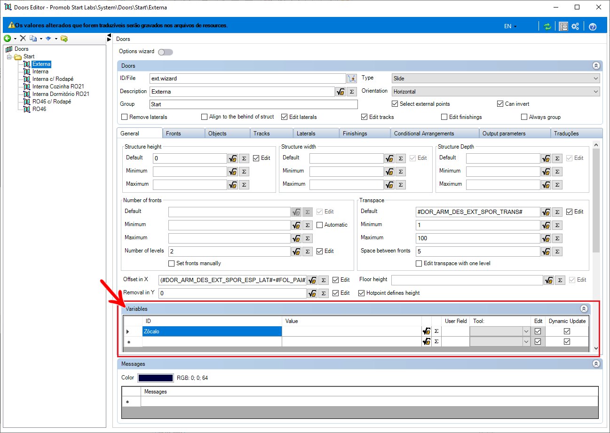Click sigma icon for Structure height Minimum

(x=244, y=172)
